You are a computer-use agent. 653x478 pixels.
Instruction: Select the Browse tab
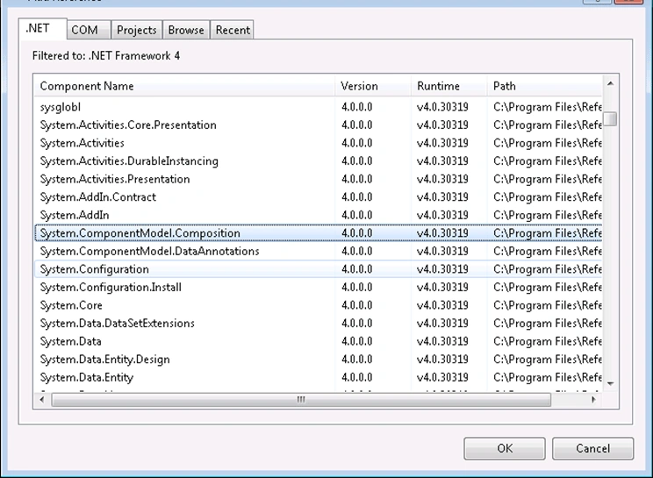pyautogui.click(x=186, y=30)
